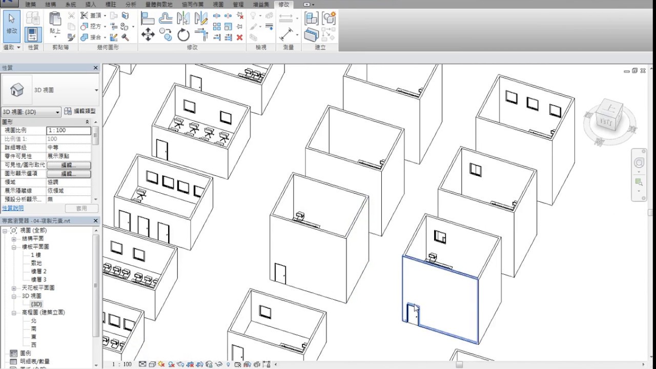Collapse the 高程圖 (建築立面) tree node
This screenshot has width=656, height=369.
point(14,313)
